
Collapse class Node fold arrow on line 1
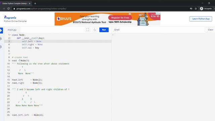pos(10,35)
